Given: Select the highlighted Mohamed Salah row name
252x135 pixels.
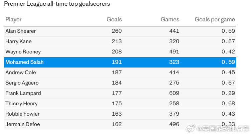Looking at the screenshot, I should [x=24, y=62].
